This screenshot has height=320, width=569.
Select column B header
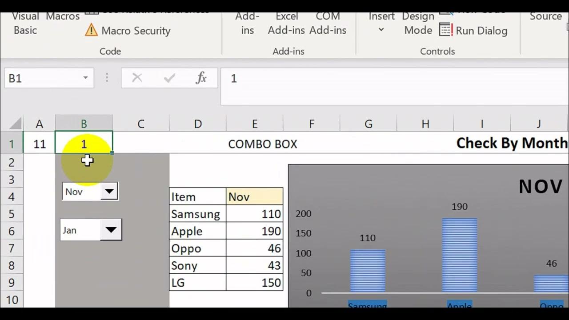(84, 124)
